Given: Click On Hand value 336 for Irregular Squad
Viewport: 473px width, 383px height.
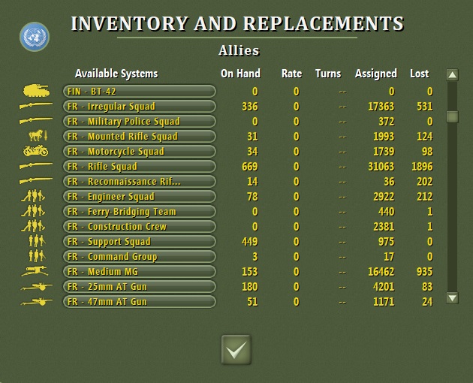Looking at the screenshot, I should 250,107.
